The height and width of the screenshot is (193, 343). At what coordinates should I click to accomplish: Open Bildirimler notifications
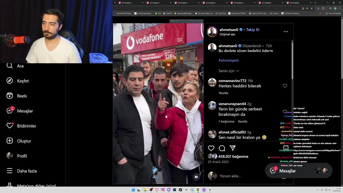[x=21, y=126]
